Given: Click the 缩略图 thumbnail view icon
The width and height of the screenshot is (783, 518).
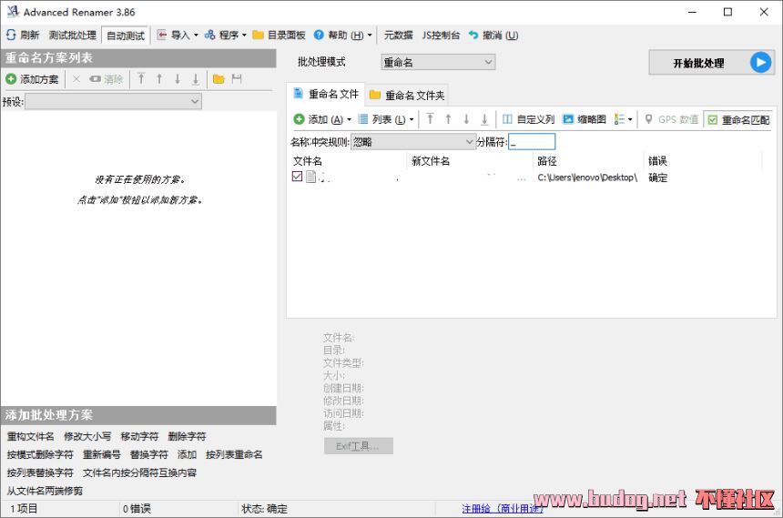Looking at the screenshot, I should click(x=568, y=119).
